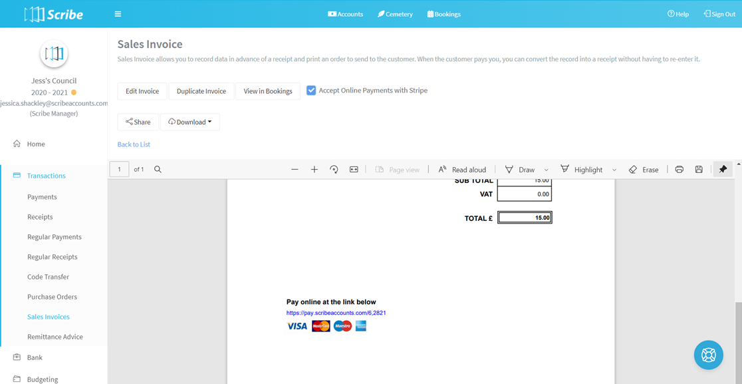This screenshot has width=742, height=384.
Task: Click View in Bookings button
Action: pyautogui.click(x=268, y=91)
